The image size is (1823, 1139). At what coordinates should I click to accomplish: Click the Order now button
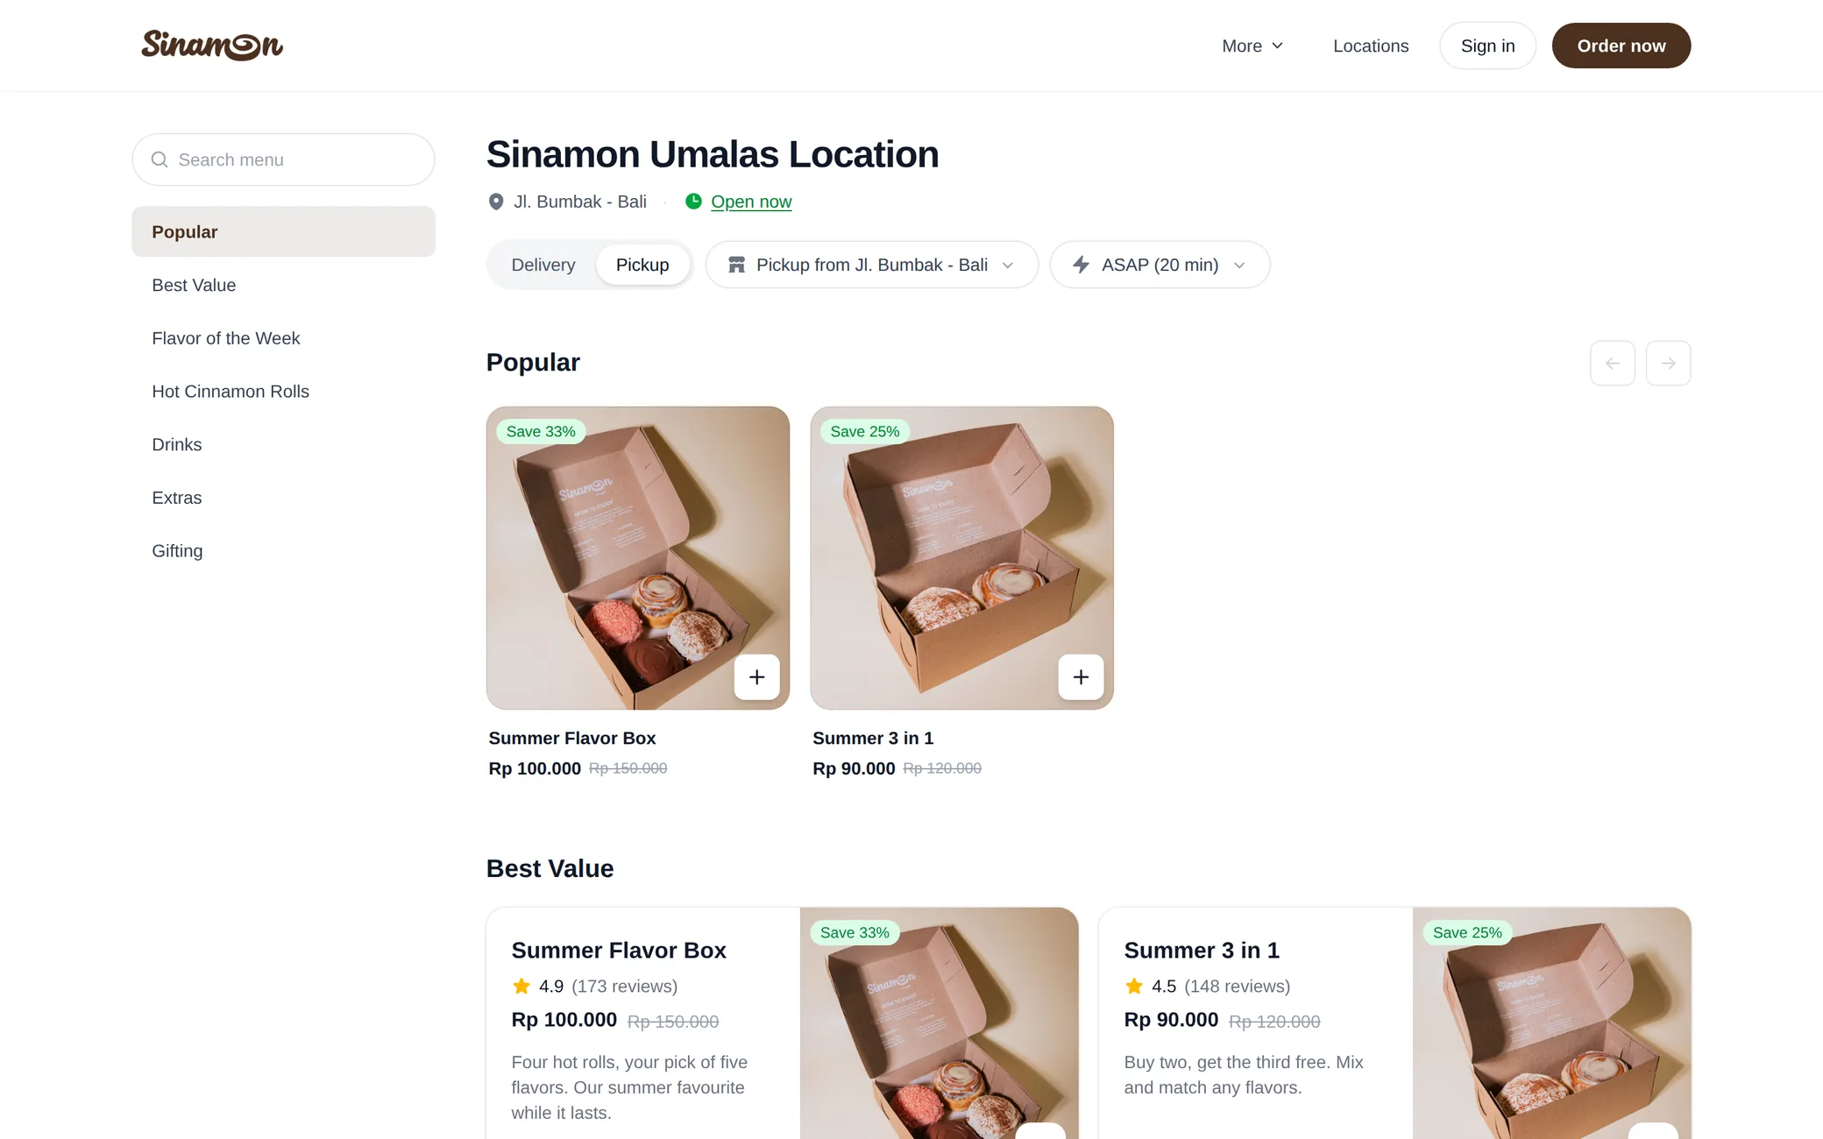[x=1621, y=46]
